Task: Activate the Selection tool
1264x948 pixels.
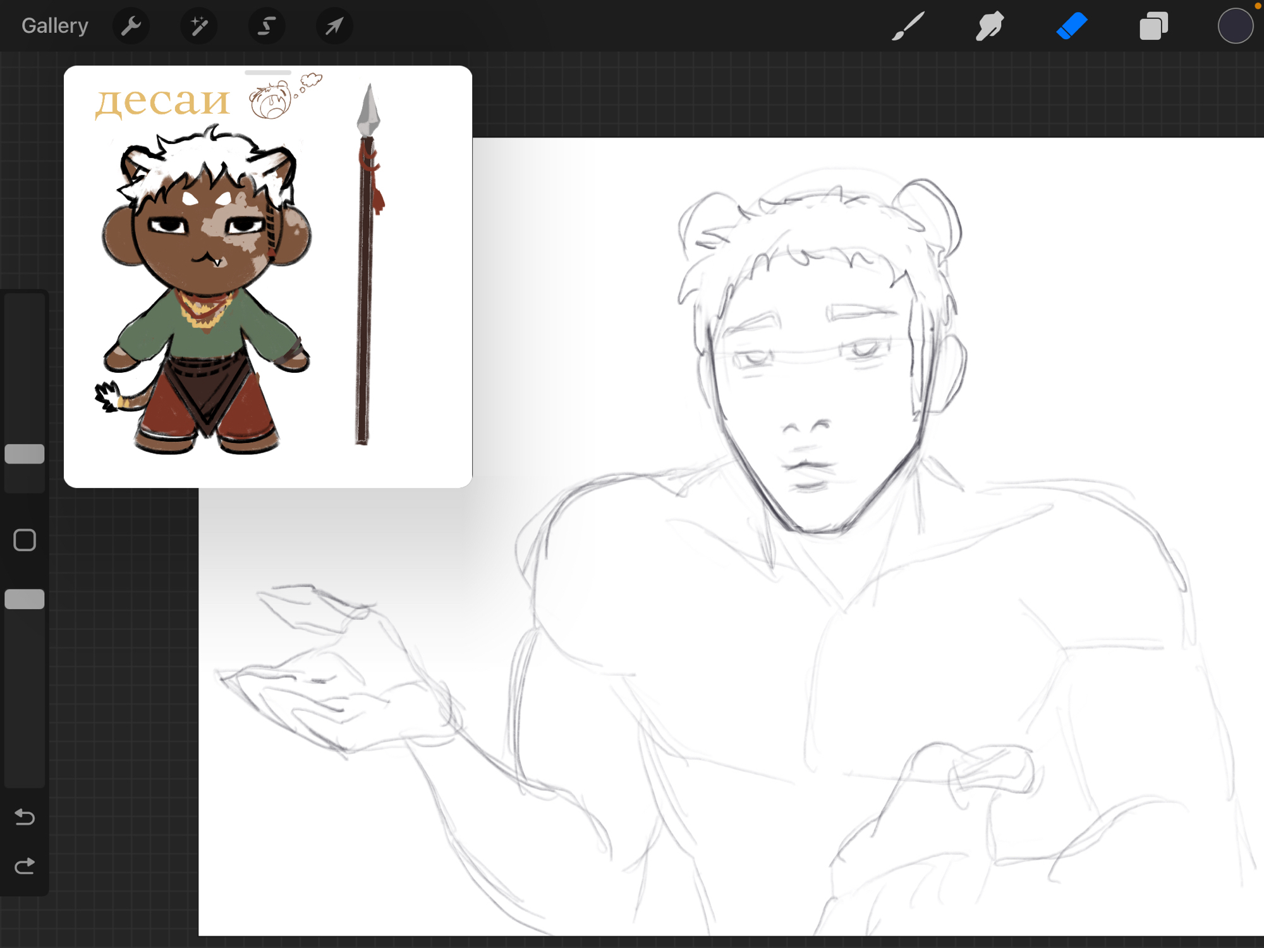Action: click(x=267, y=26)
